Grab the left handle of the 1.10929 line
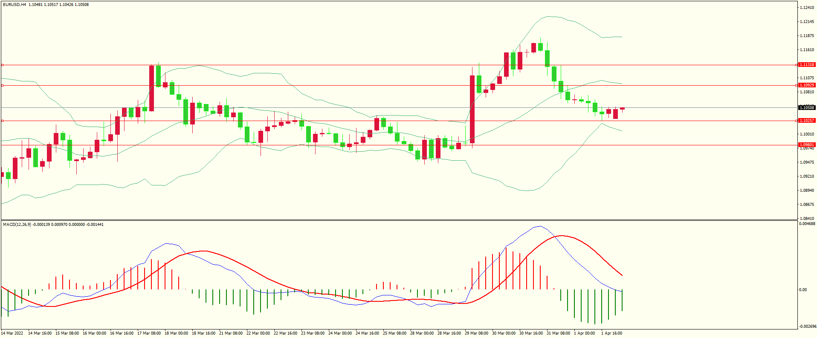 point(2,86)
